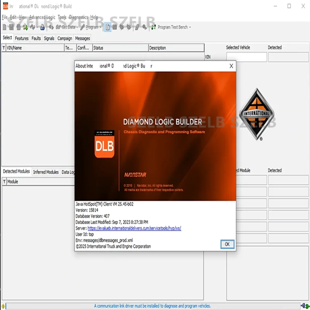
Task: Close the About dialog with X
Action: click(x=231, y=66)
